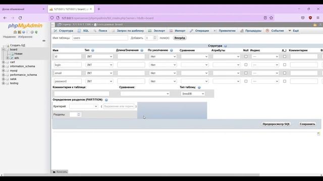Click the top-left panel collapse icon
This screenshot has height=181, width=323.
(x=53, y=25)
